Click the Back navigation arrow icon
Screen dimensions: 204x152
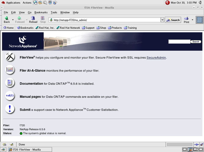pyautogui.click(x=7, y=18)
